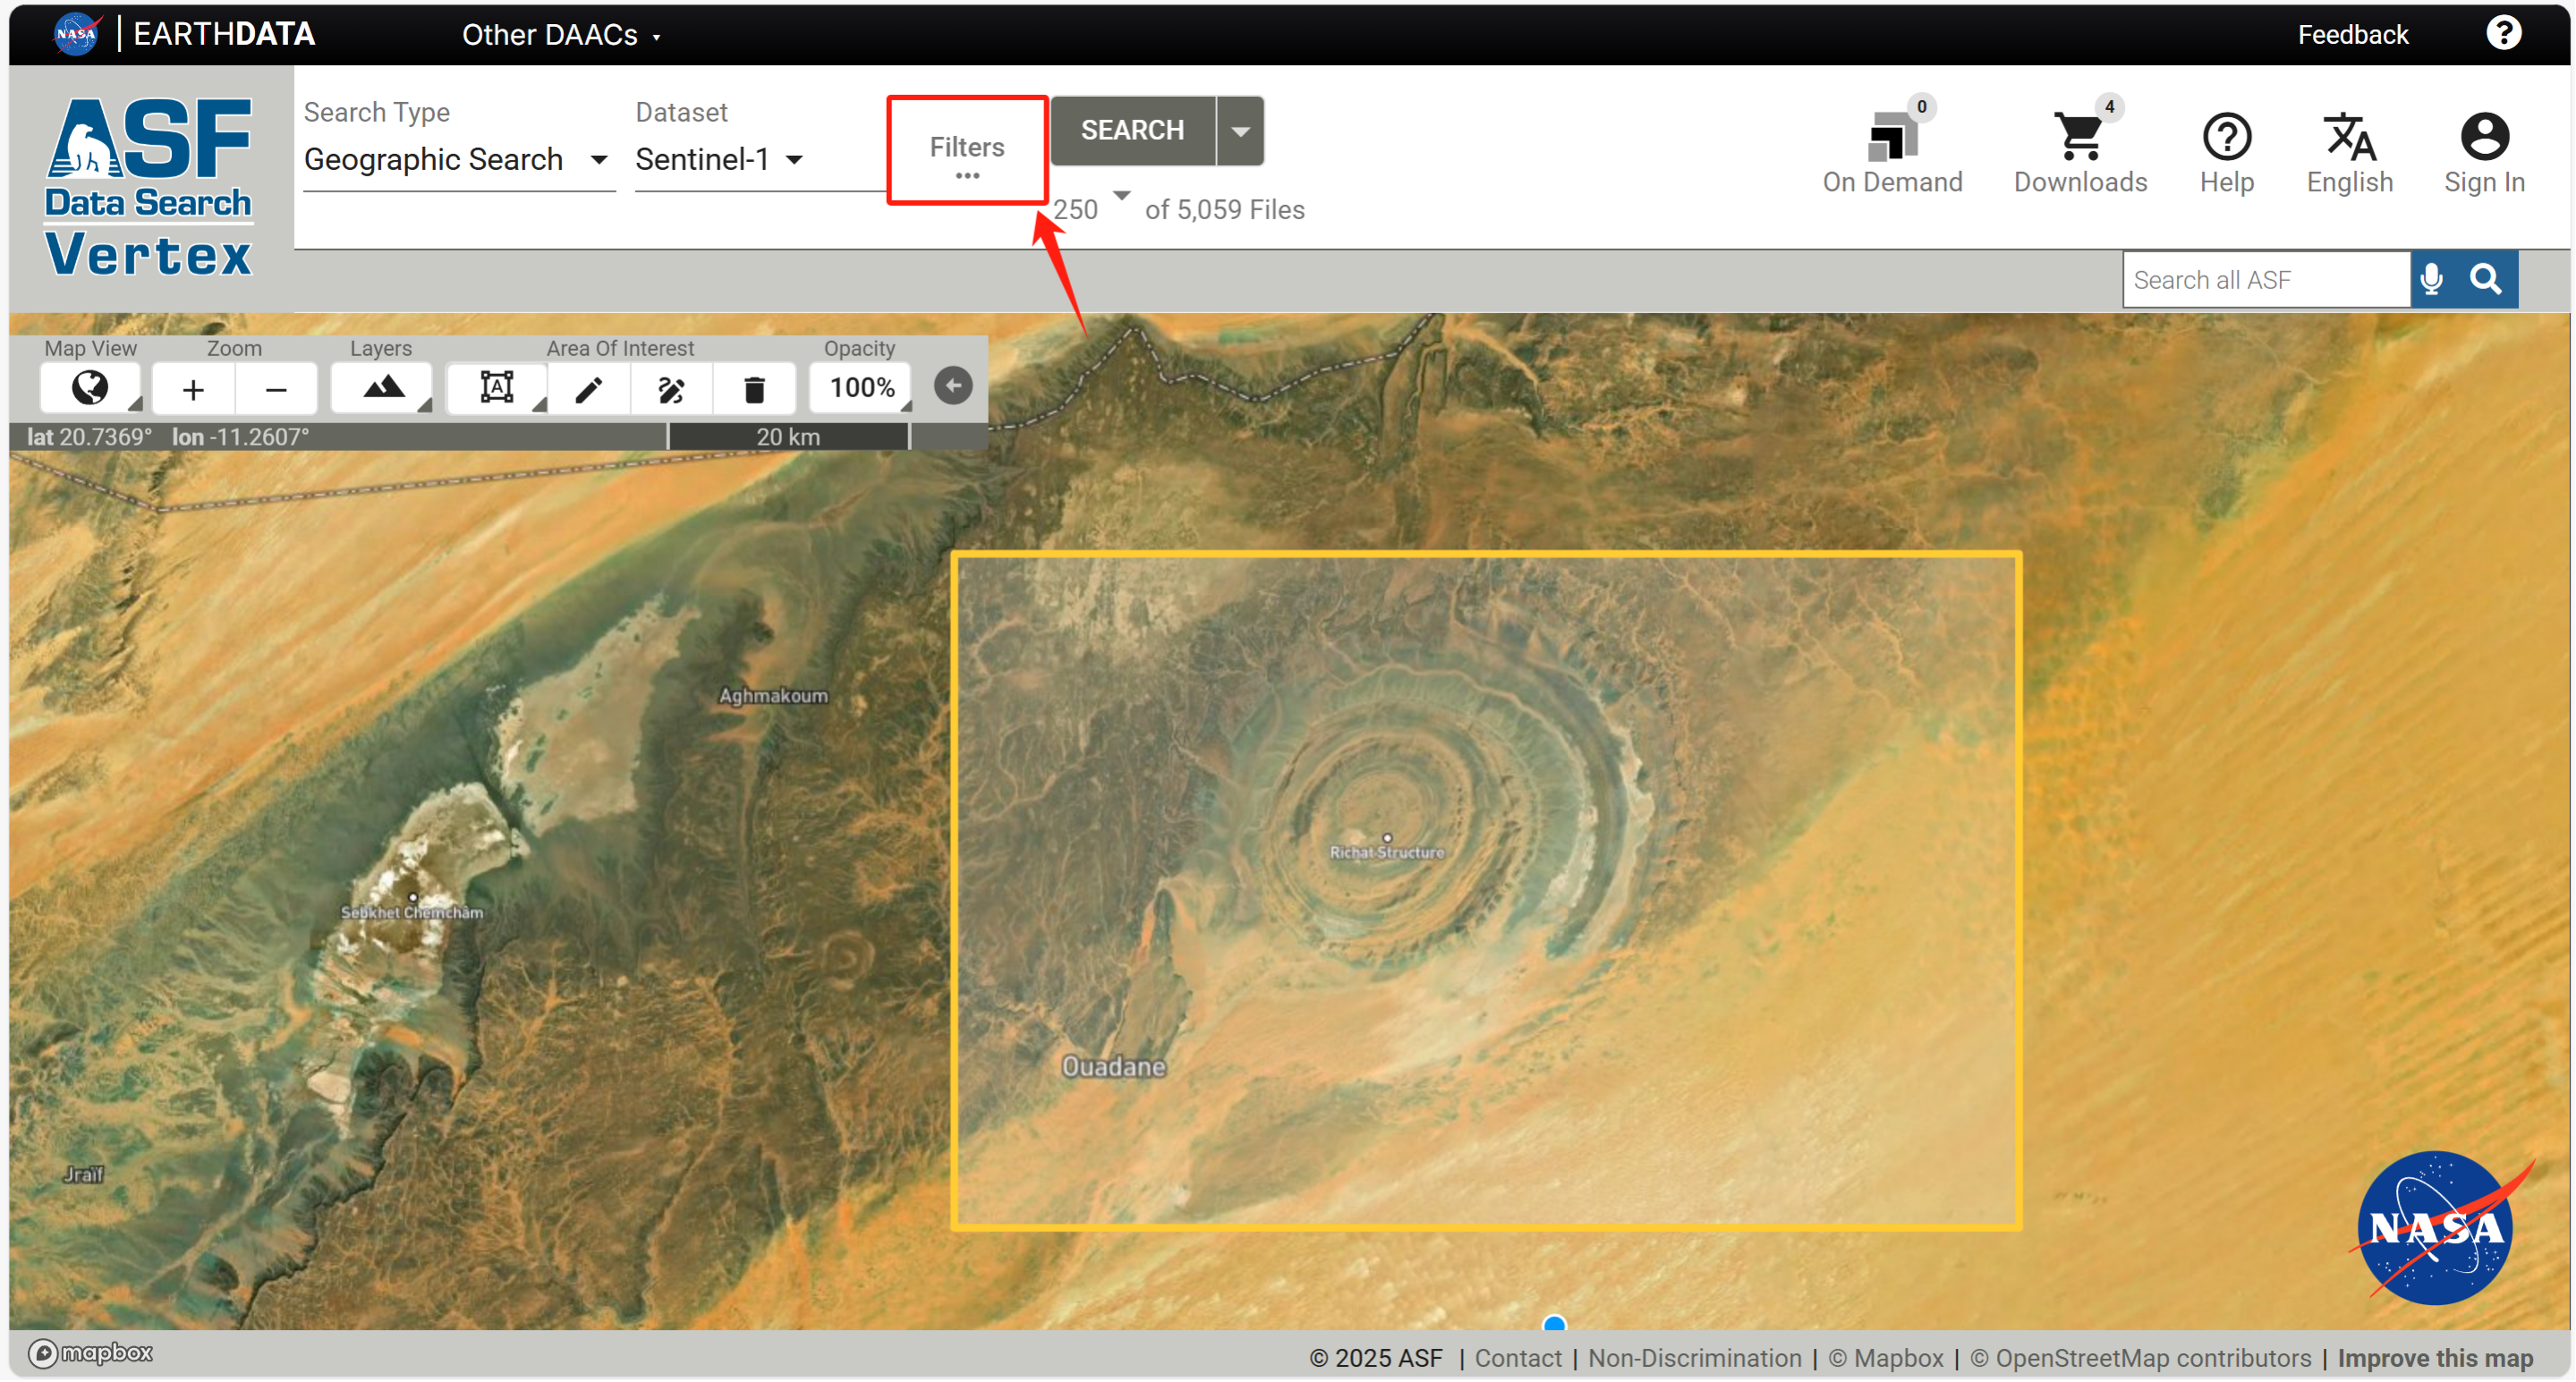Zoom out the map with minus
Image resolution: width=2576 pixels, height=1382 pixels.
[276, 389]
